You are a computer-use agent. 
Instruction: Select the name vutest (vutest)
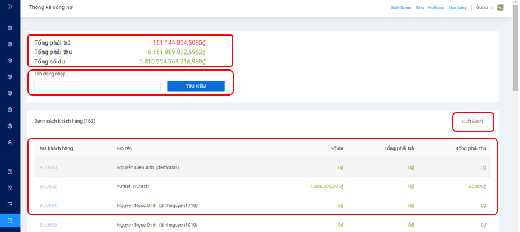pos(133,186)
